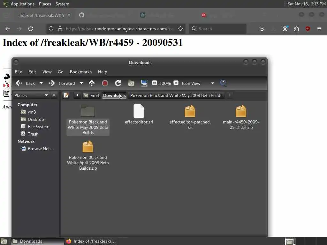Image resolution: width=327 pixels, height=245 pixels.
Task: Open uBlock Origin extension icon
Action: 308,29
